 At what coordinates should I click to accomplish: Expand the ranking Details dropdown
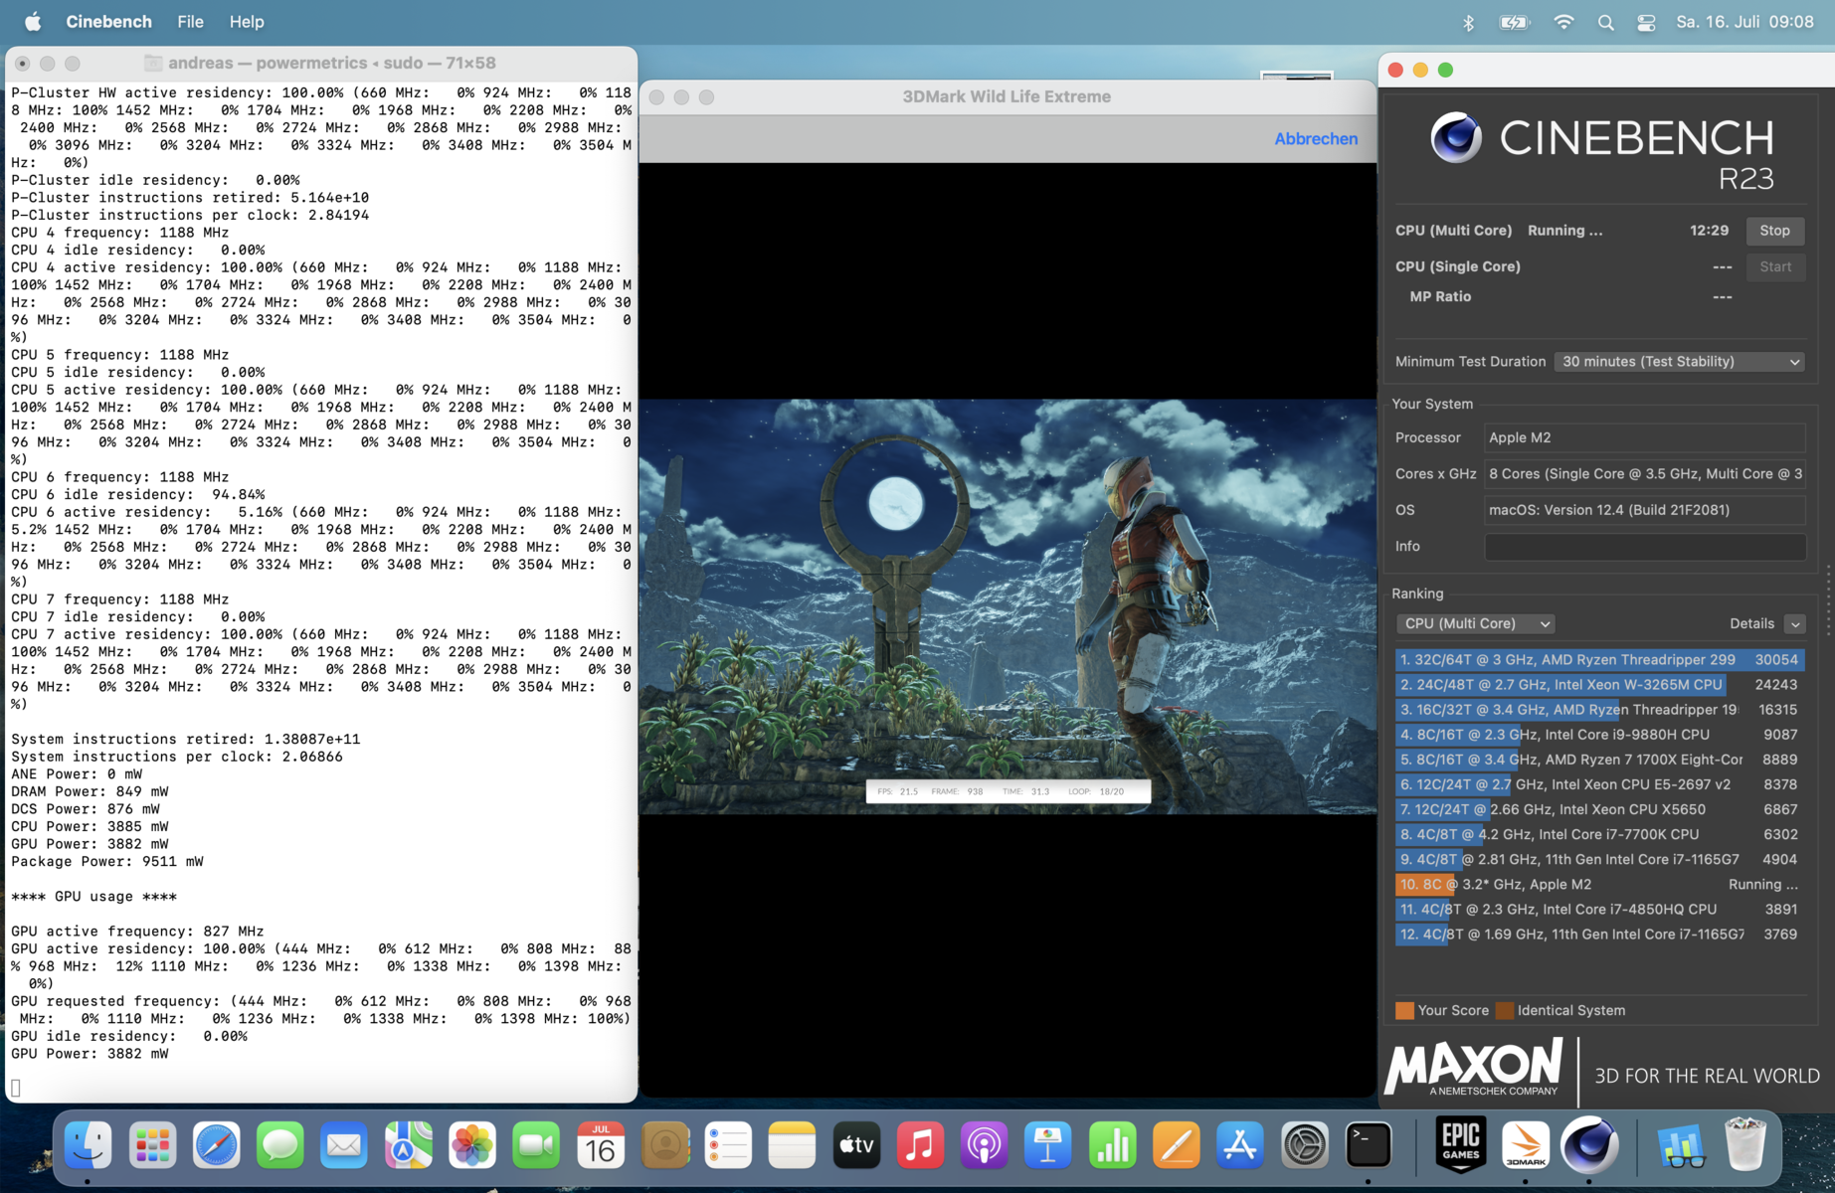click(1794, 624)
